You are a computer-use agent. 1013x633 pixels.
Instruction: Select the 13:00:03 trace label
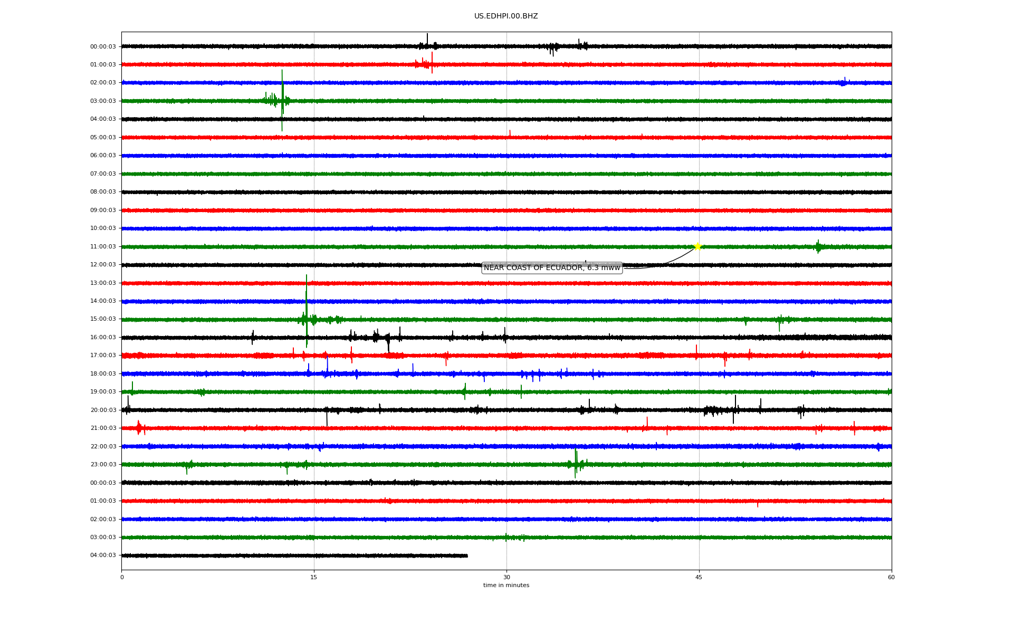tap(103, 283)
